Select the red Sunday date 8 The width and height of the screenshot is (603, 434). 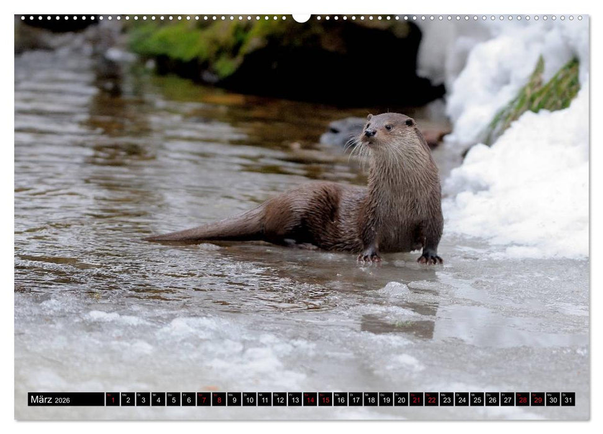tap(219, 401)
